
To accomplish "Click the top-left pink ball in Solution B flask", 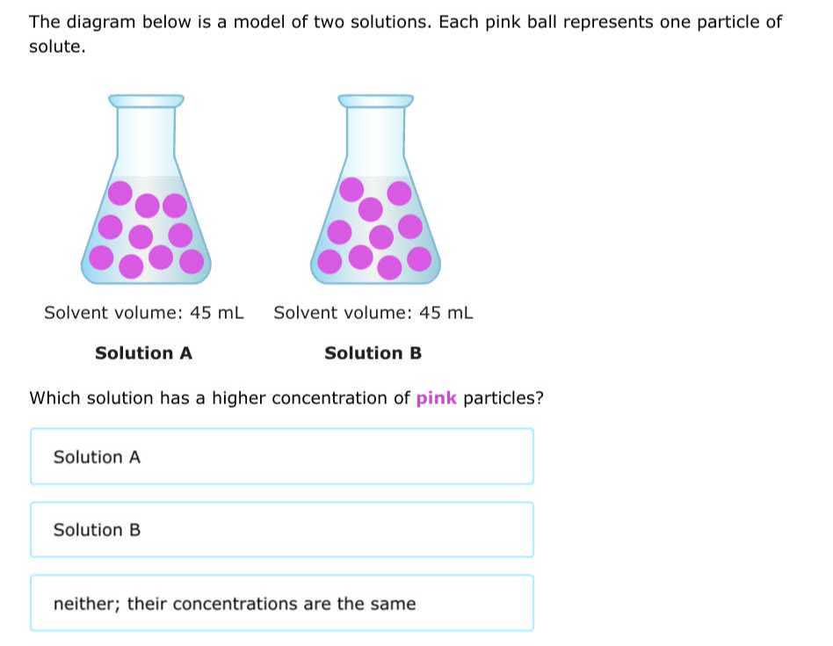I will pos(351,190).
